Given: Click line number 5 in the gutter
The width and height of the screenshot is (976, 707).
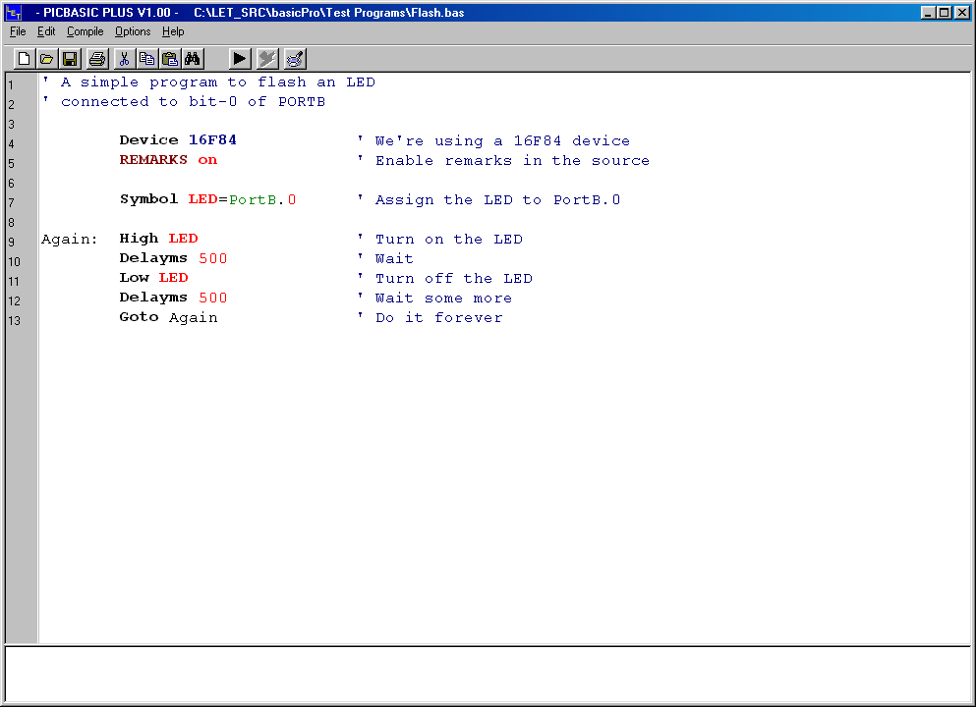Looking at the screenshot, I should pyautogui.click(x=11, y=164).
